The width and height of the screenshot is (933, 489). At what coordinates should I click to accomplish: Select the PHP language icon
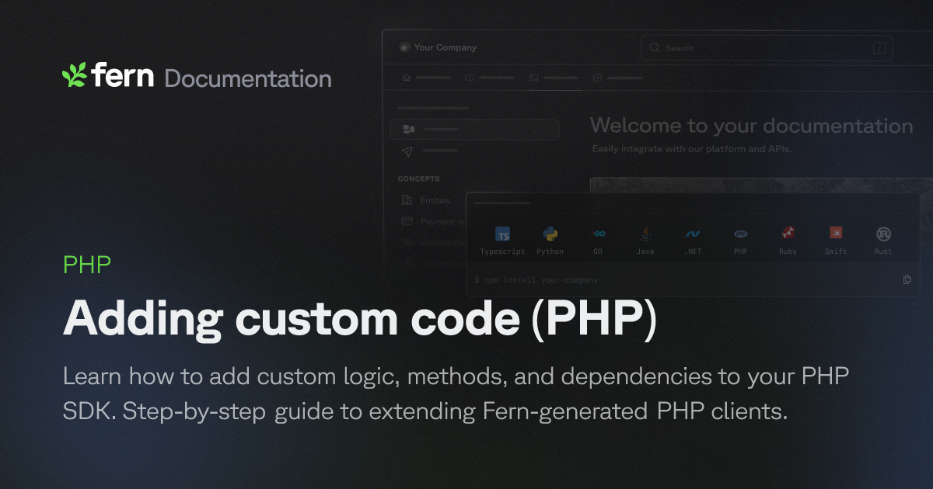click(x=740, y=234)
